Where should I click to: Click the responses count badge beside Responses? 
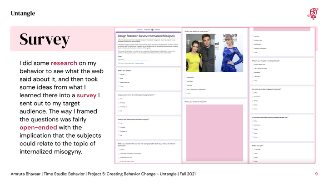pyautogui.click(x=152, y=30)
